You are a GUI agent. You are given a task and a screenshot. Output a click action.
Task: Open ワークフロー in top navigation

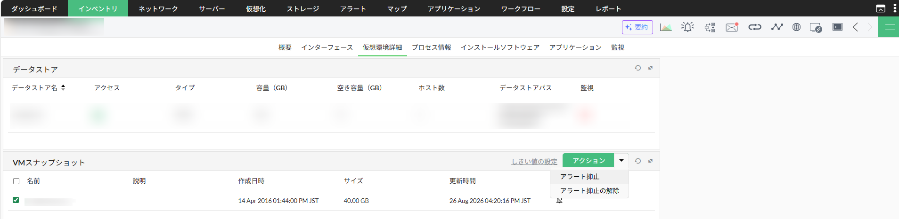click(x=521, y=8)
